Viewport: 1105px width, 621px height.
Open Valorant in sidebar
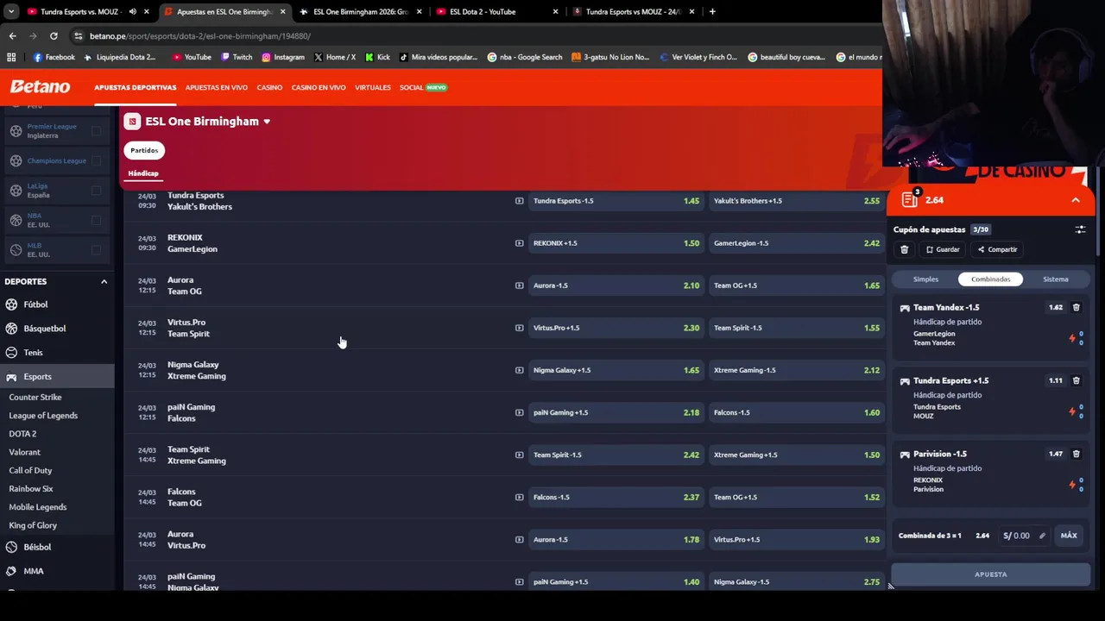click(x=24, y=452)
